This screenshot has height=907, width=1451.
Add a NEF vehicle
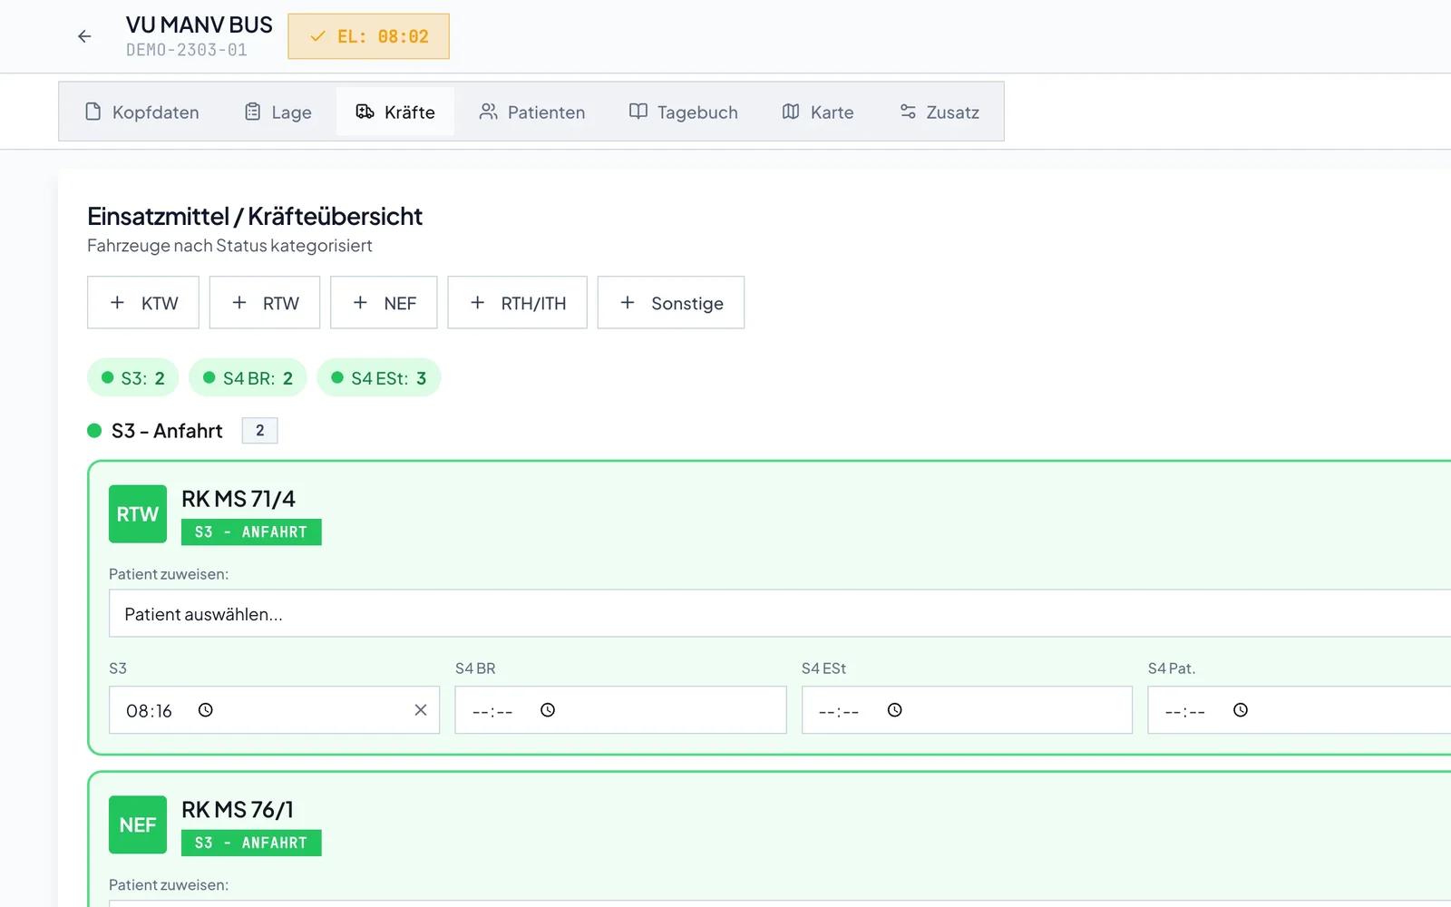384,303
